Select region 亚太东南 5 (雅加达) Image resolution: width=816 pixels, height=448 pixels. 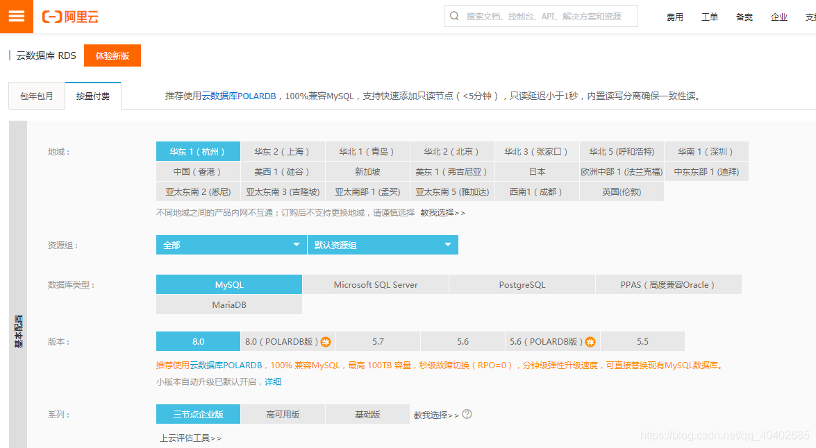tap(452, 192)
